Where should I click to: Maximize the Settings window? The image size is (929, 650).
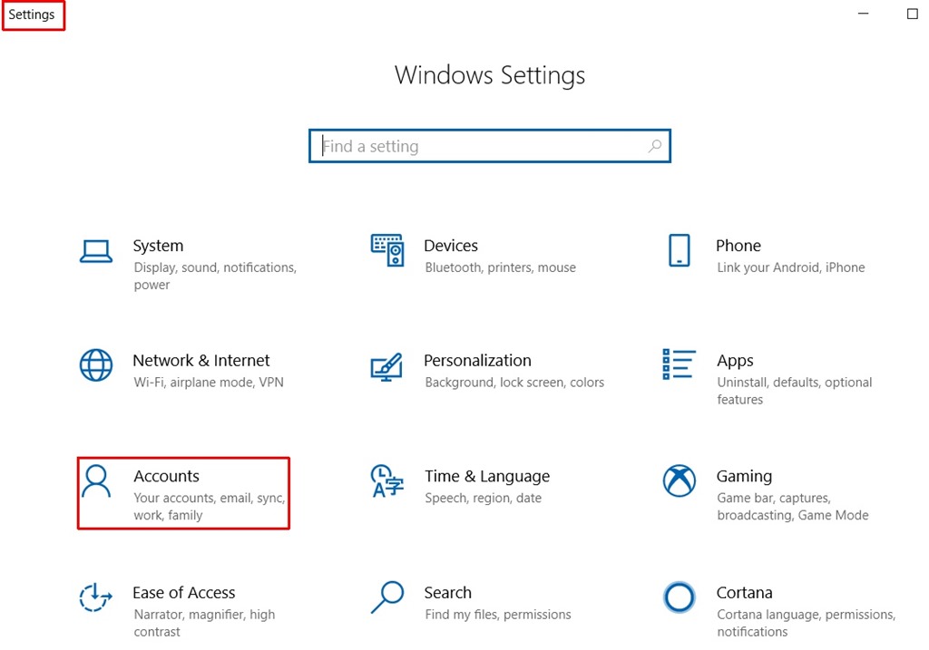click(913, 15)
